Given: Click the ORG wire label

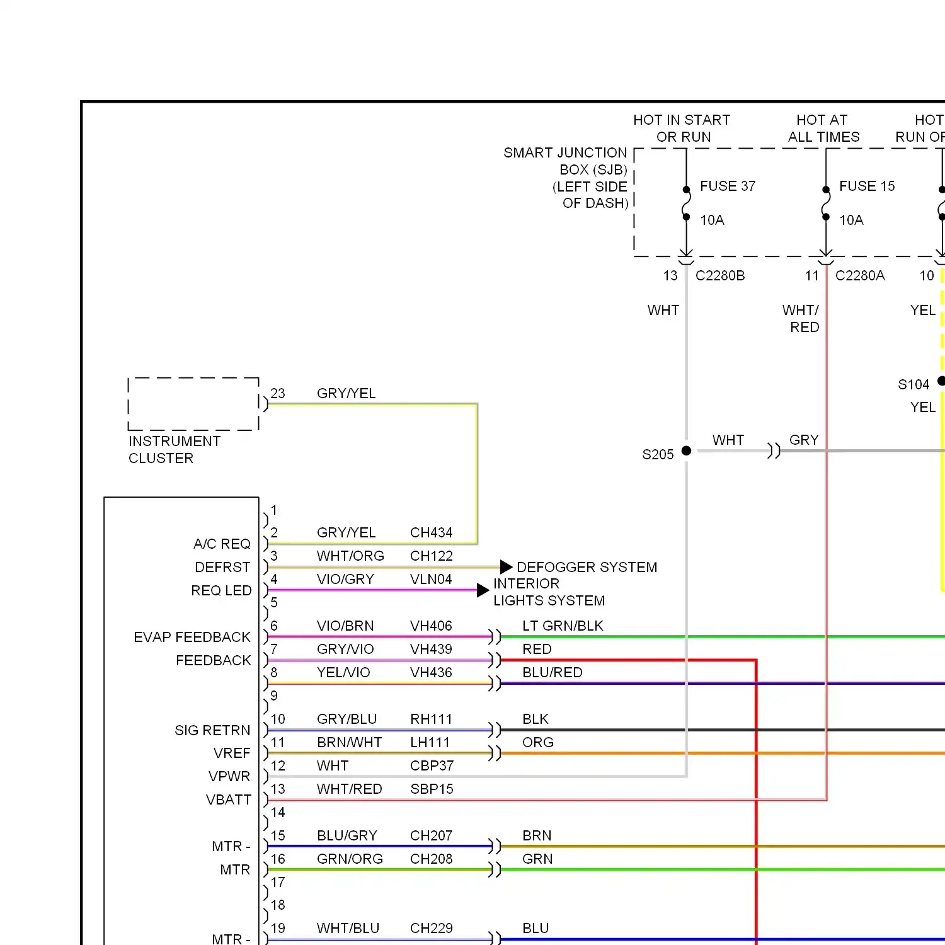Looking at the screenshot, I should [537, 742].
